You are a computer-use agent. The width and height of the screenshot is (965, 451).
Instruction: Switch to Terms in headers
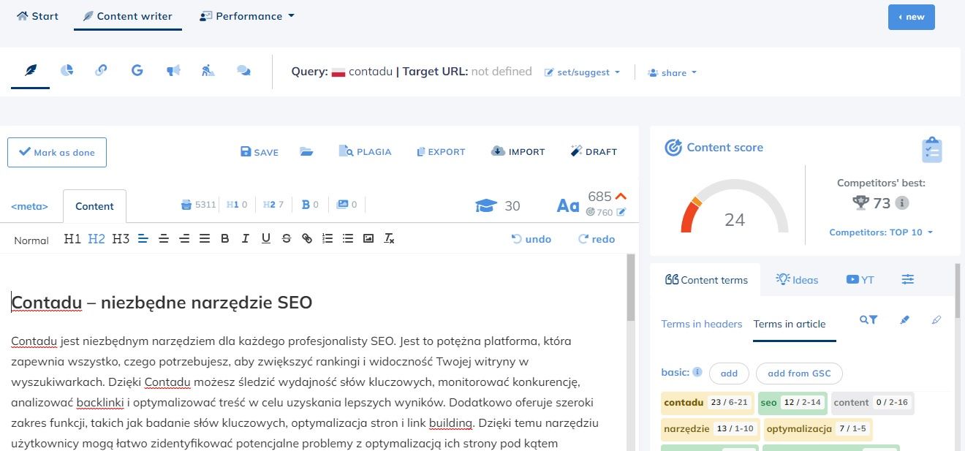tap(702, 324)
